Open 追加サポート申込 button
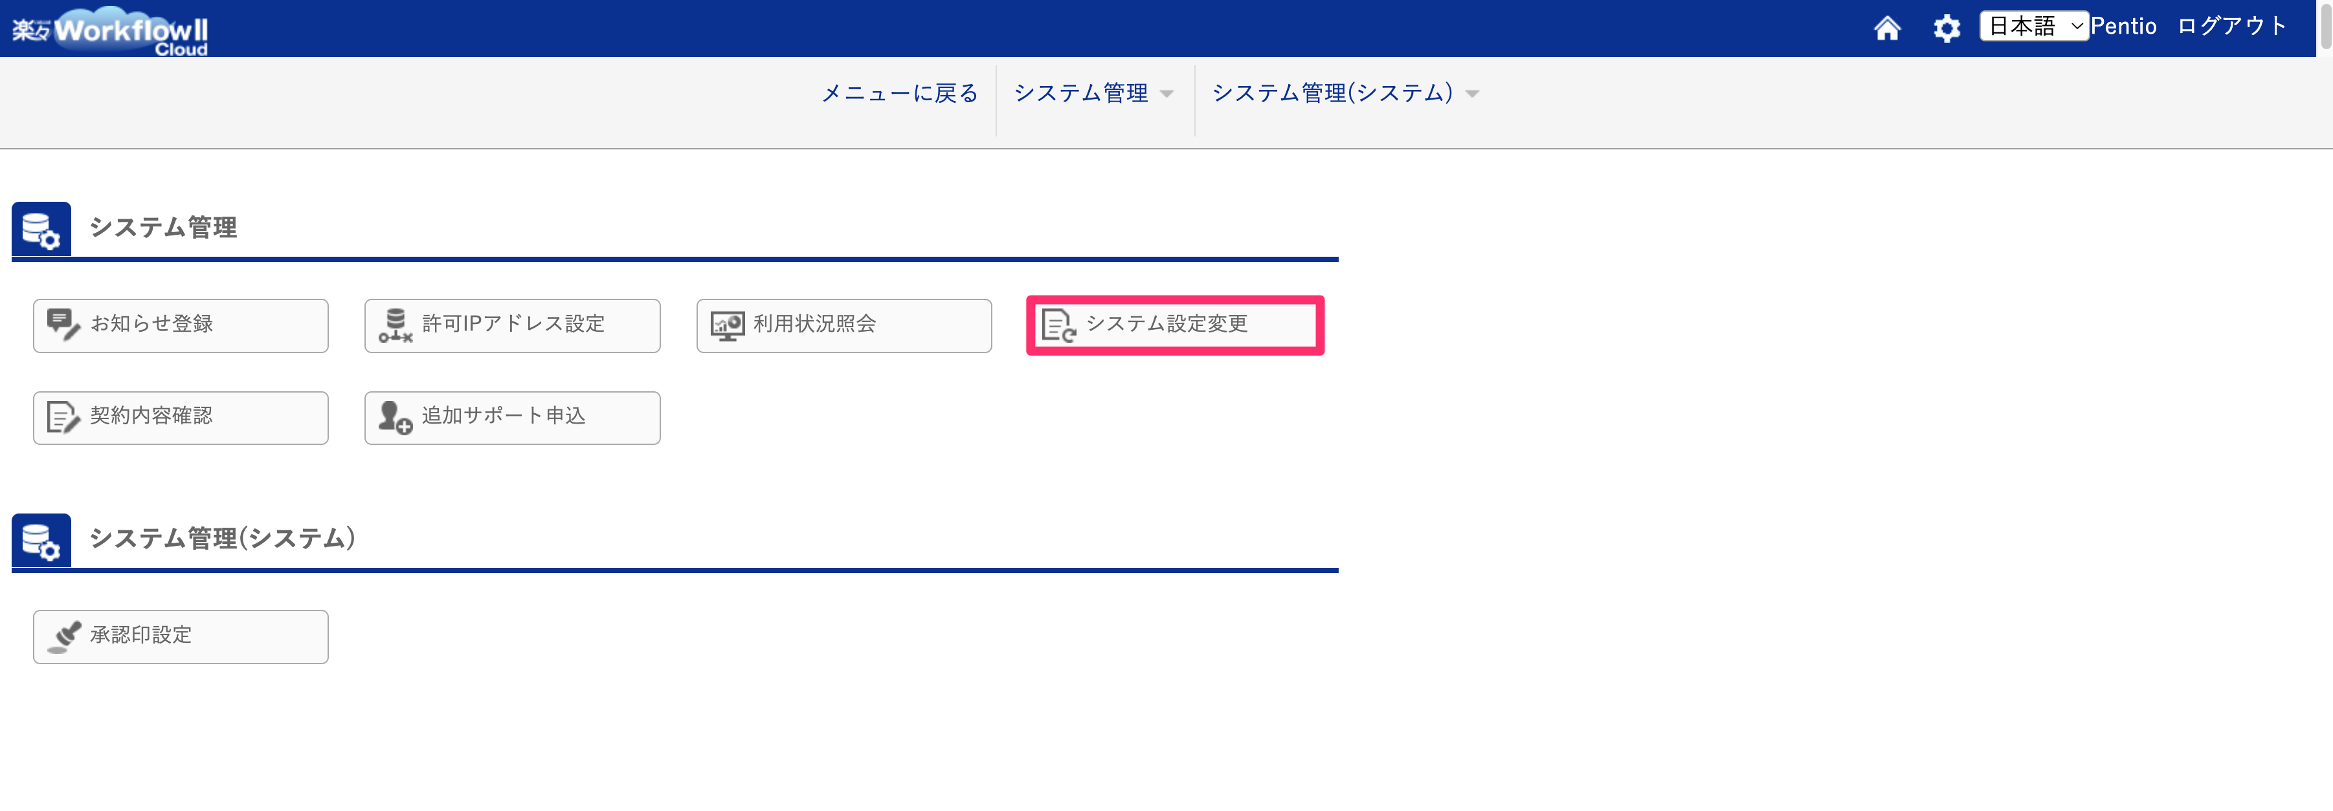The height and width of the screenshot is (811, 2333). coord(511,418)
